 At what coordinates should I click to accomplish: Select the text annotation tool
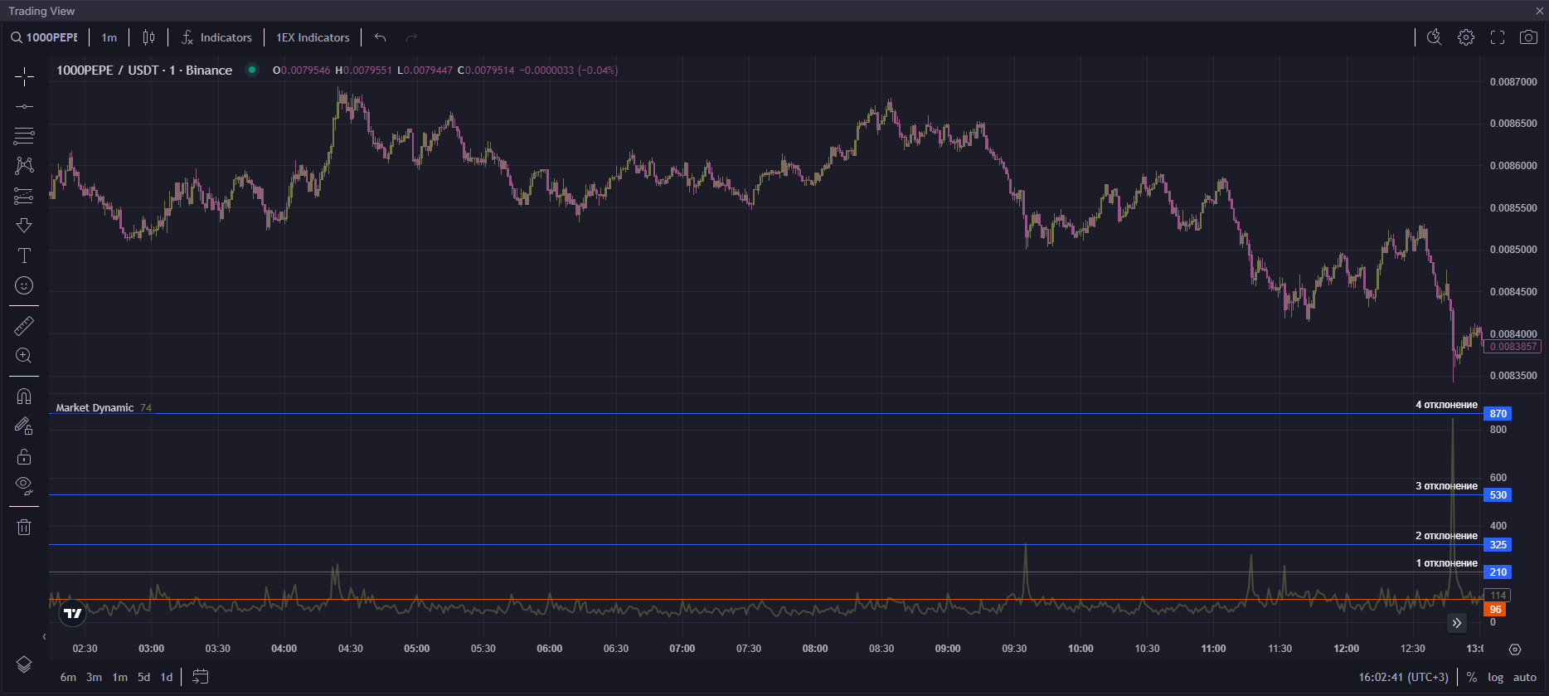pos(24,256)
